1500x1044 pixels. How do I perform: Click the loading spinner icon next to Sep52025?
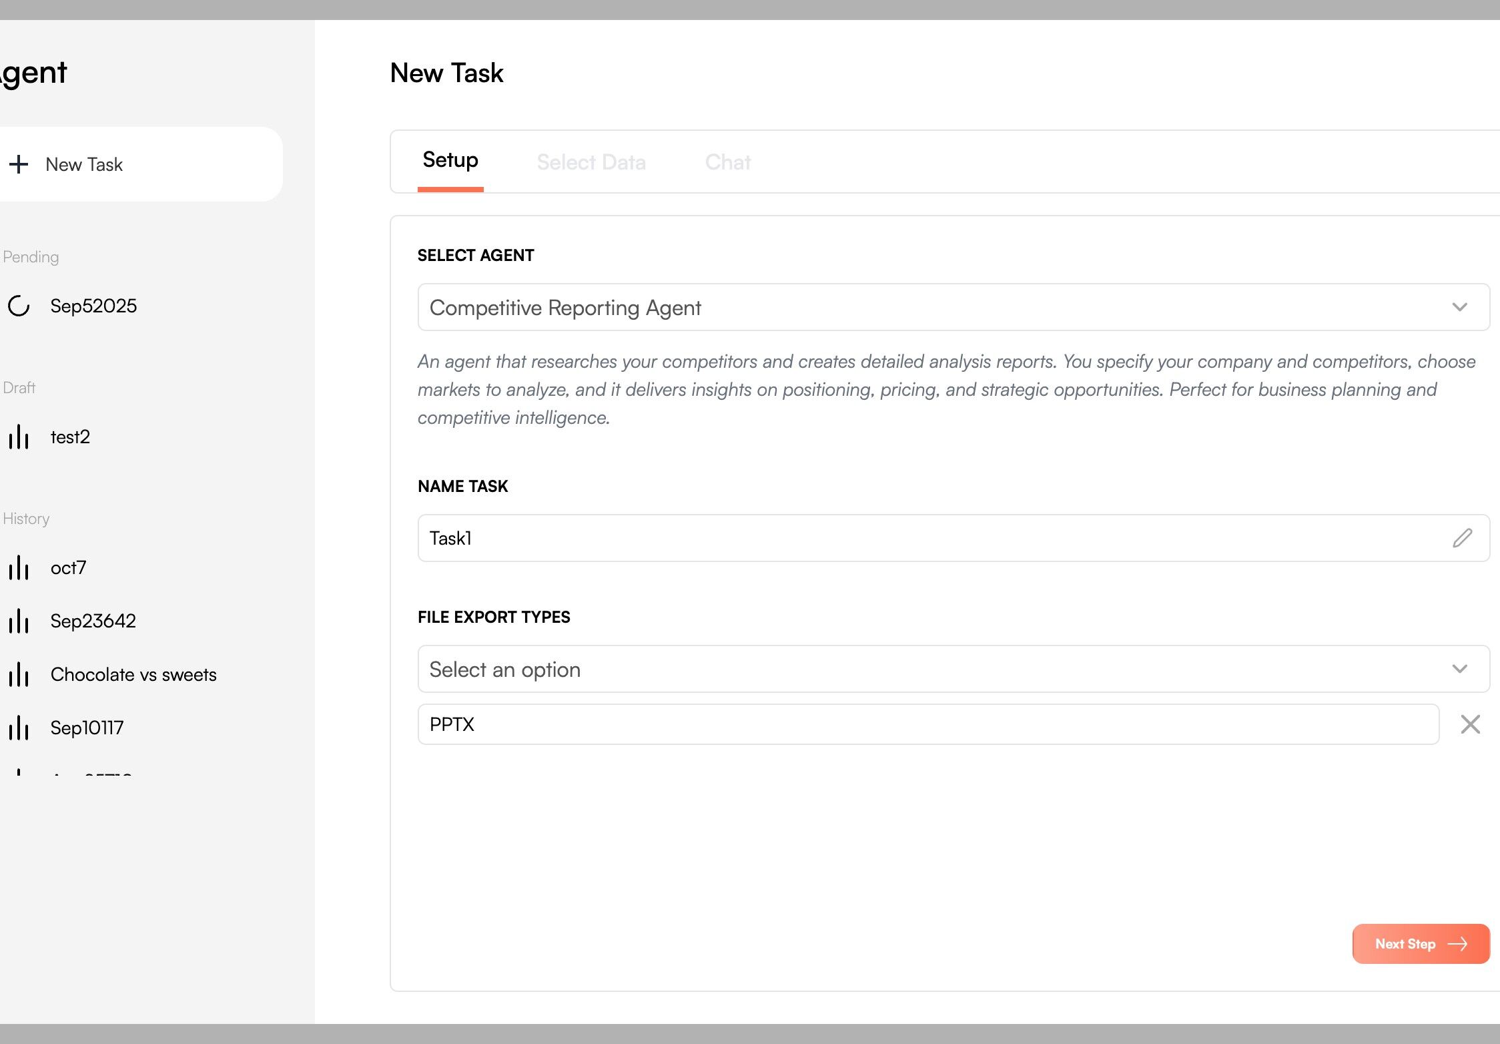(19, 306)
